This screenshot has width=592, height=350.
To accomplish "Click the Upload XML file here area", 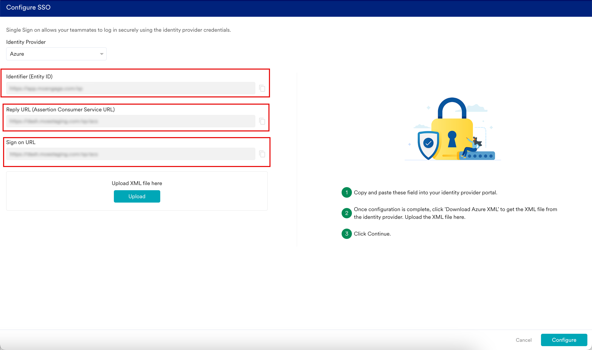I will [x=137, y=183].
